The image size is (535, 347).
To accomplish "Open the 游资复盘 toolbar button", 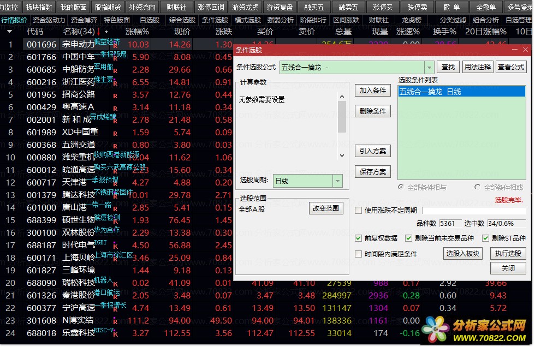I will [280, 7].
